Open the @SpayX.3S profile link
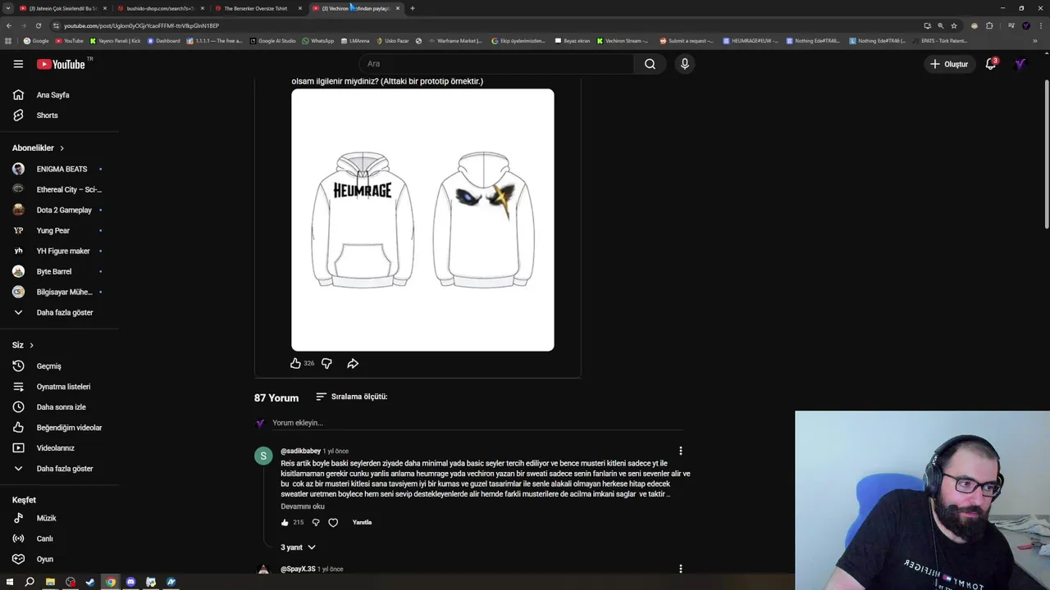 coord(298,569)
